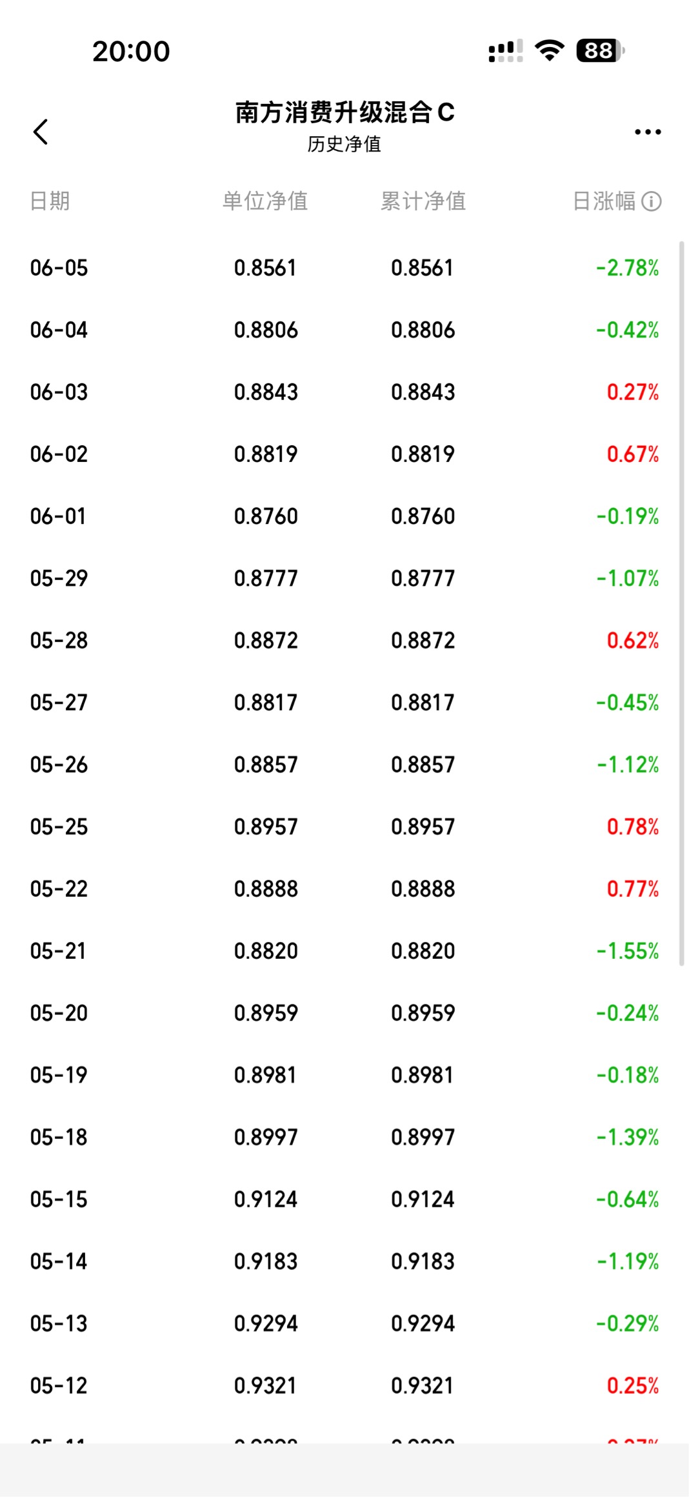Tap the 日期 column header
689x1497 pixels.
click(x=50, y=201)
